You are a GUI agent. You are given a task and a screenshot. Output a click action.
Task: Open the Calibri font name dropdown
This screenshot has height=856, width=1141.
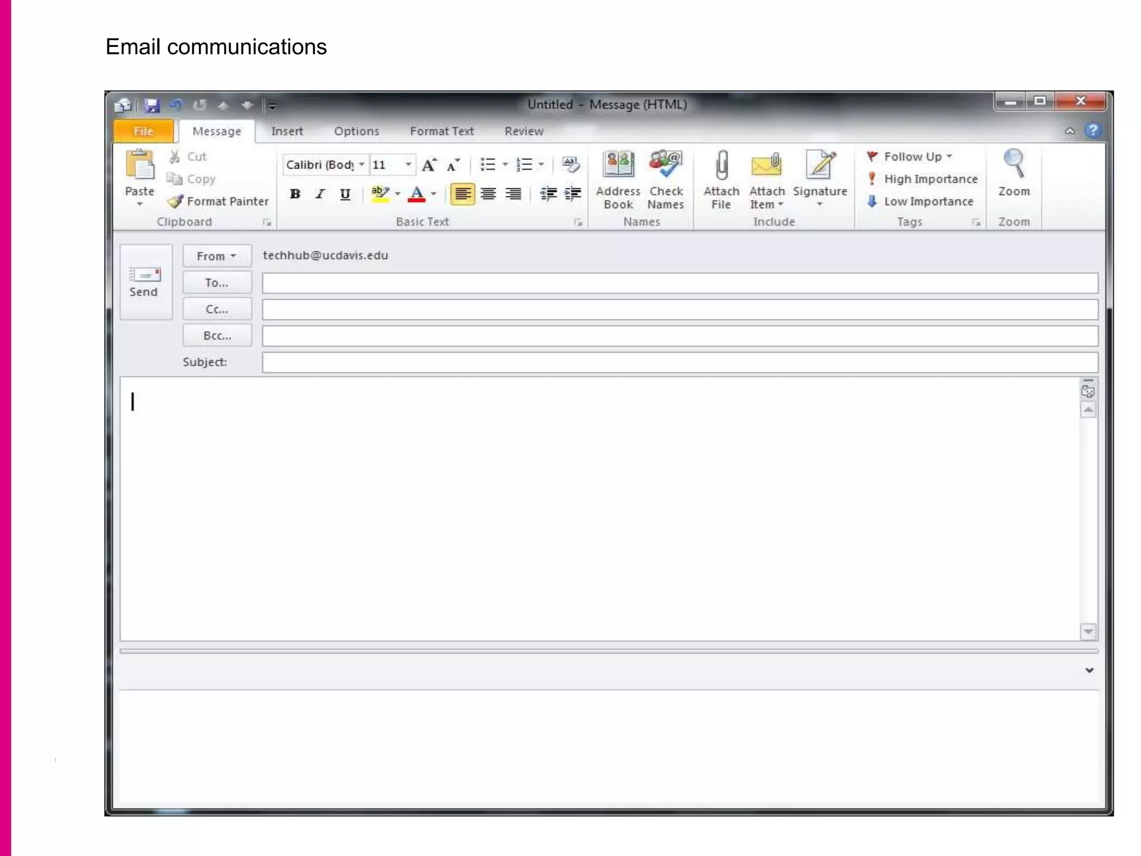coord(362,164)
